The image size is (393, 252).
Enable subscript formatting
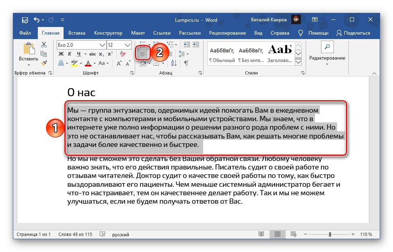[x=101, y=54]
